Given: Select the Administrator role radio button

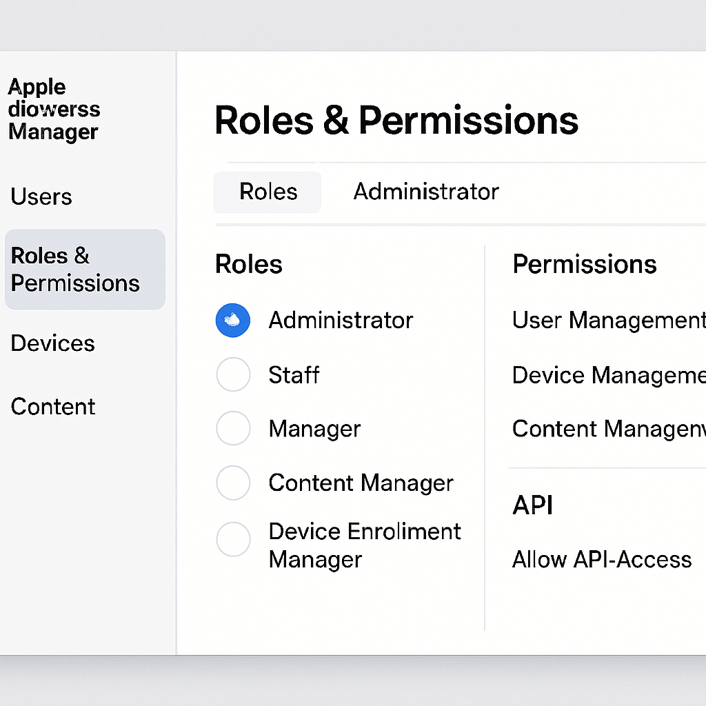Looking at the screenshot, I should tap(233, 320).
